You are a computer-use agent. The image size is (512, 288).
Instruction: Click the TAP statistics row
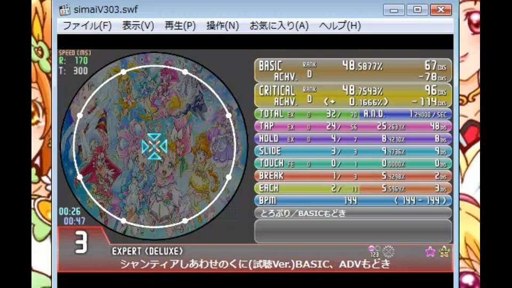(353, 126)
